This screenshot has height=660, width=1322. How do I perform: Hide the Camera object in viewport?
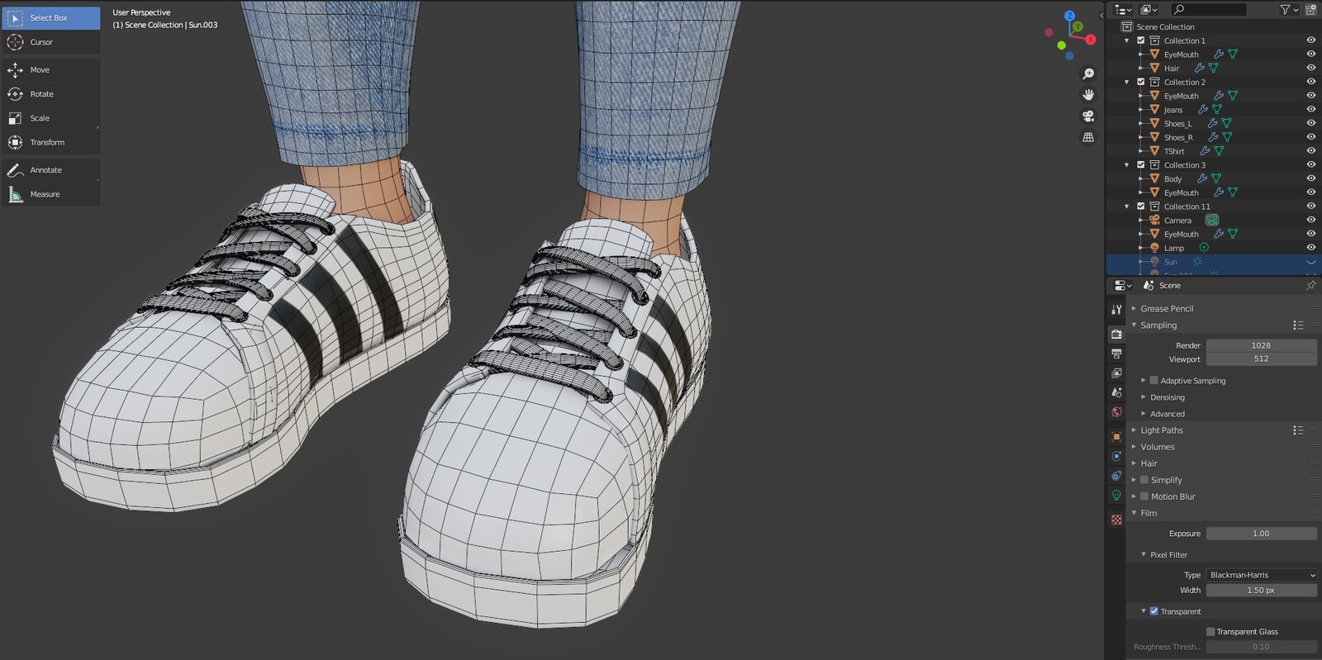pos(1310,220)
